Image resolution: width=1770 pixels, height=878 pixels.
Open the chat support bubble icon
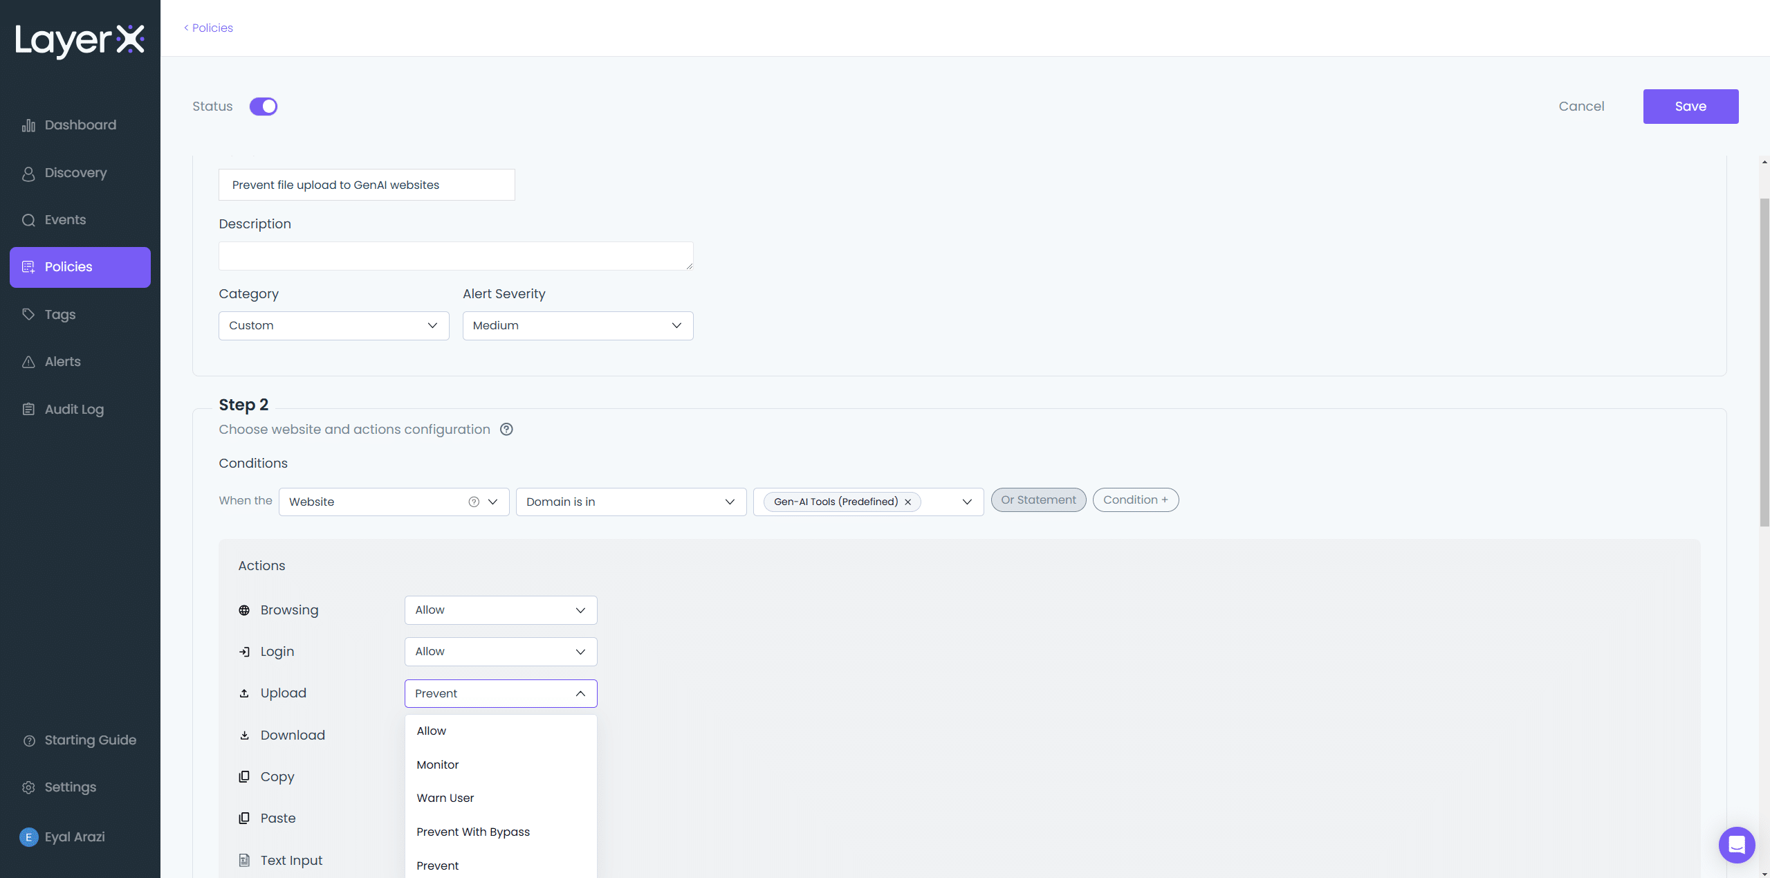pos(1736,844)
